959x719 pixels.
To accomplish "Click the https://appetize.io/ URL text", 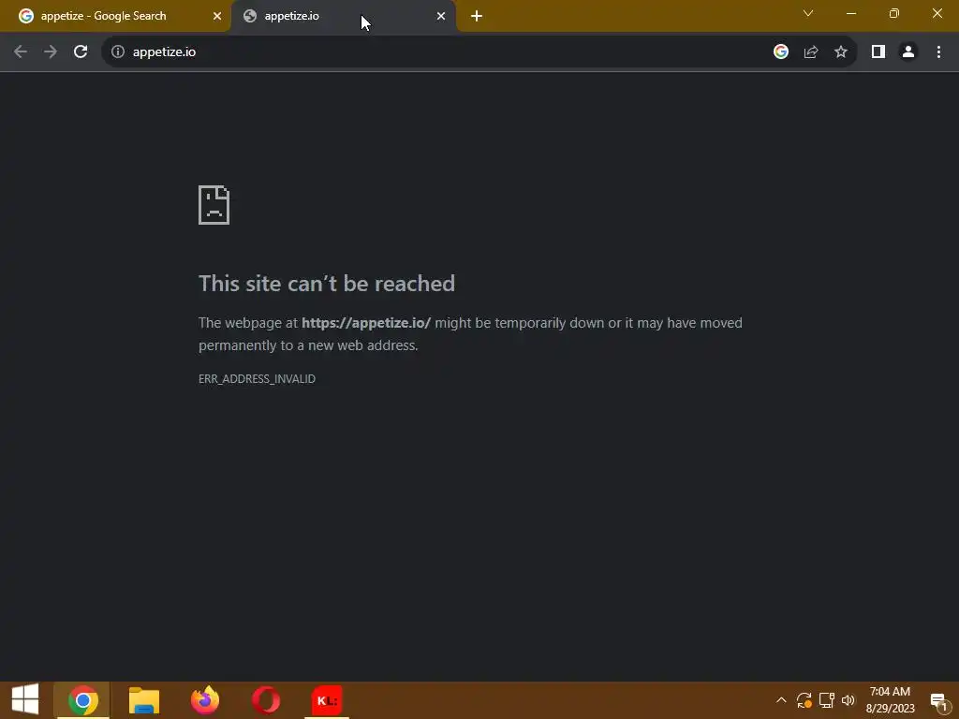I will [366, 323].
